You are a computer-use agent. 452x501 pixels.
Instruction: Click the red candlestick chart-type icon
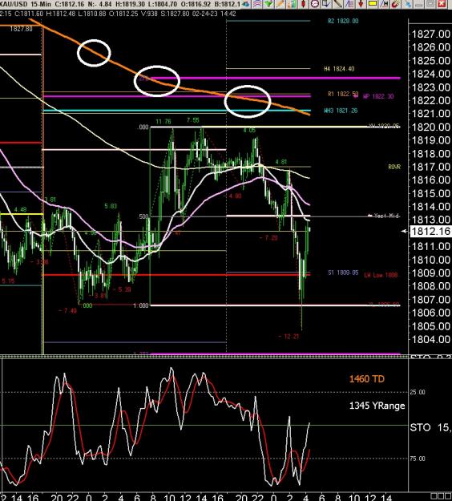coord(304,4)
